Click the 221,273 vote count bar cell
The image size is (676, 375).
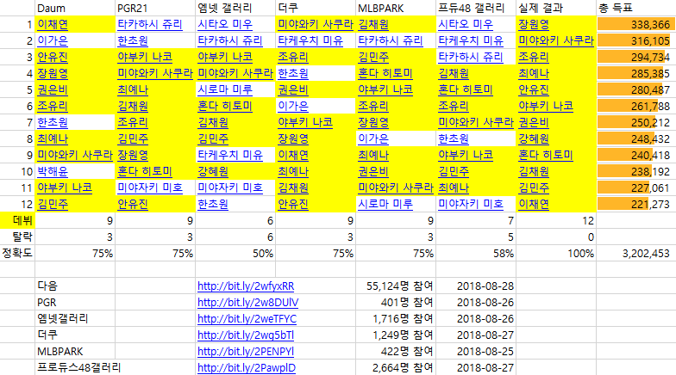(635, 204)
